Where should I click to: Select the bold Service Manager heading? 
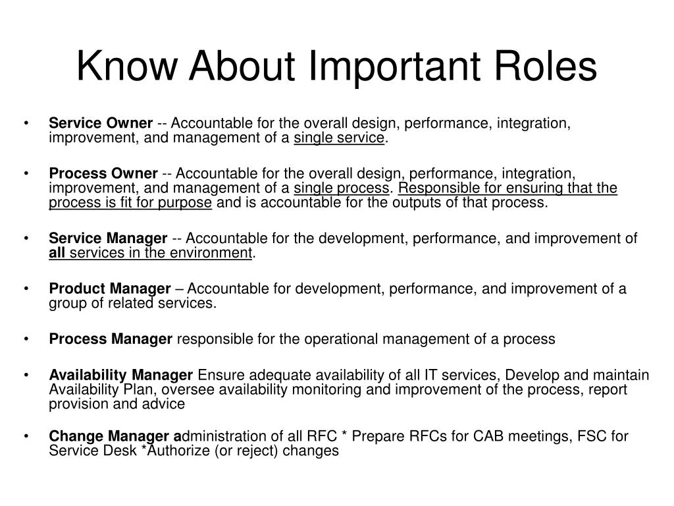point(108,239)
